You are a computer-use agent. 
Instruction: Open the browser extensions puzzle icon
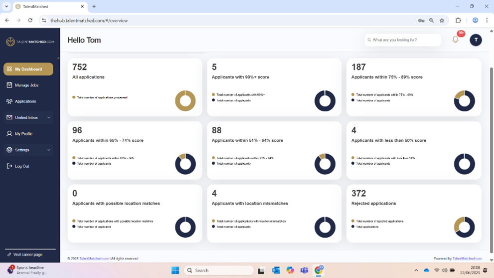tap(459, 20)
